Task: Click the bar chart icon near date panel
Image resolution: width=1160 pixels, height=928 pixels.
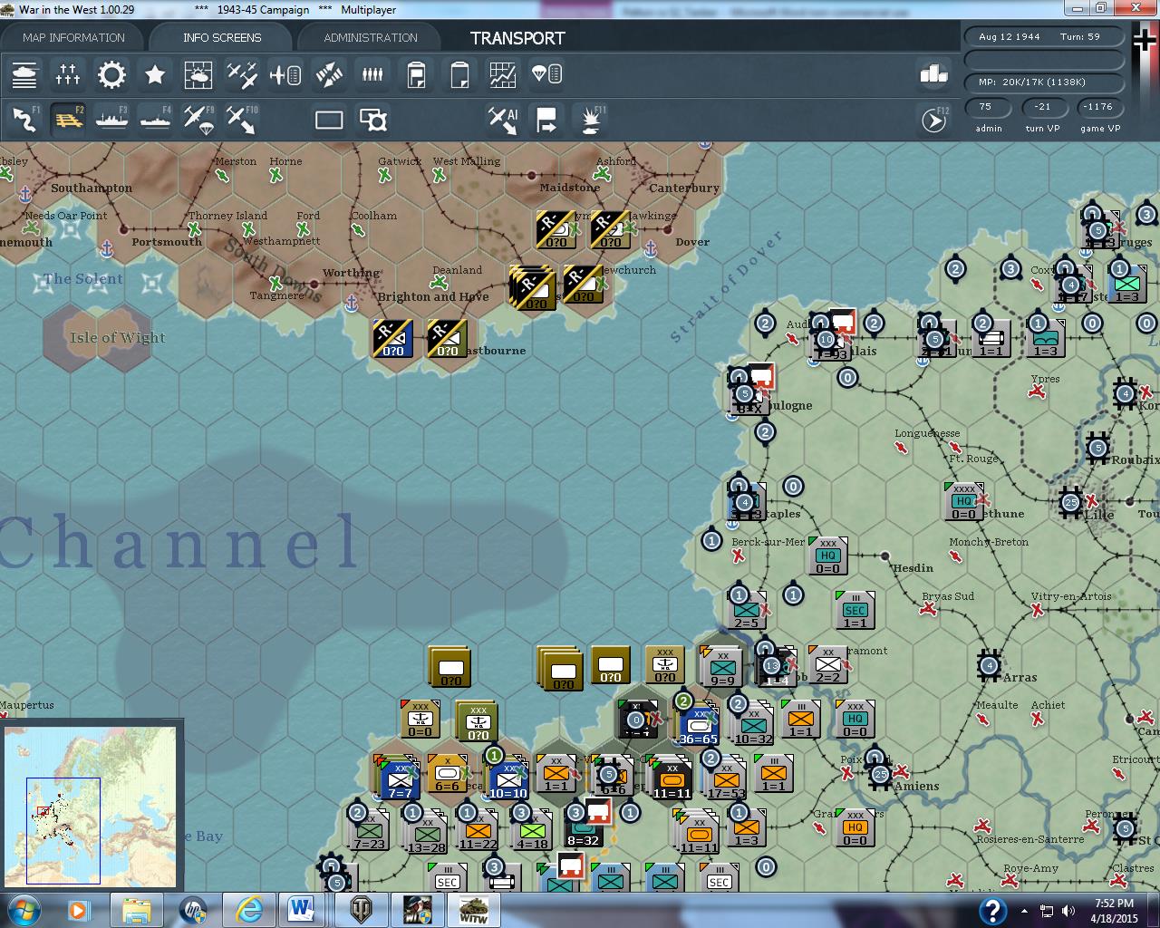Action: (x=933, y=73)
